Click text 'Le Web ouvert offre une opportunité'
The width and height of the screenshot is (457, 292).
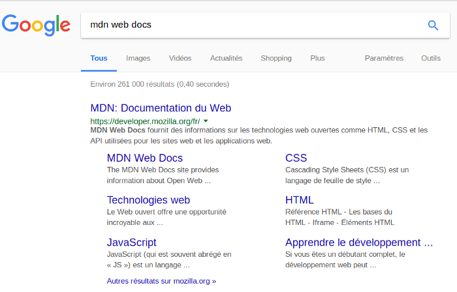(x=166, y=212)
